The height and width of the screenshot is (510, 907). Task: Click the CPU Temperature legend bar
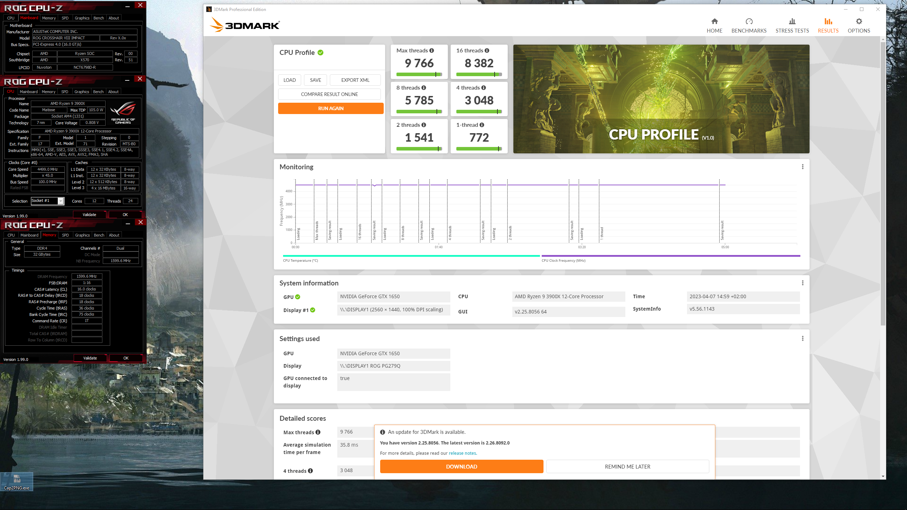(x=411, y=256)
